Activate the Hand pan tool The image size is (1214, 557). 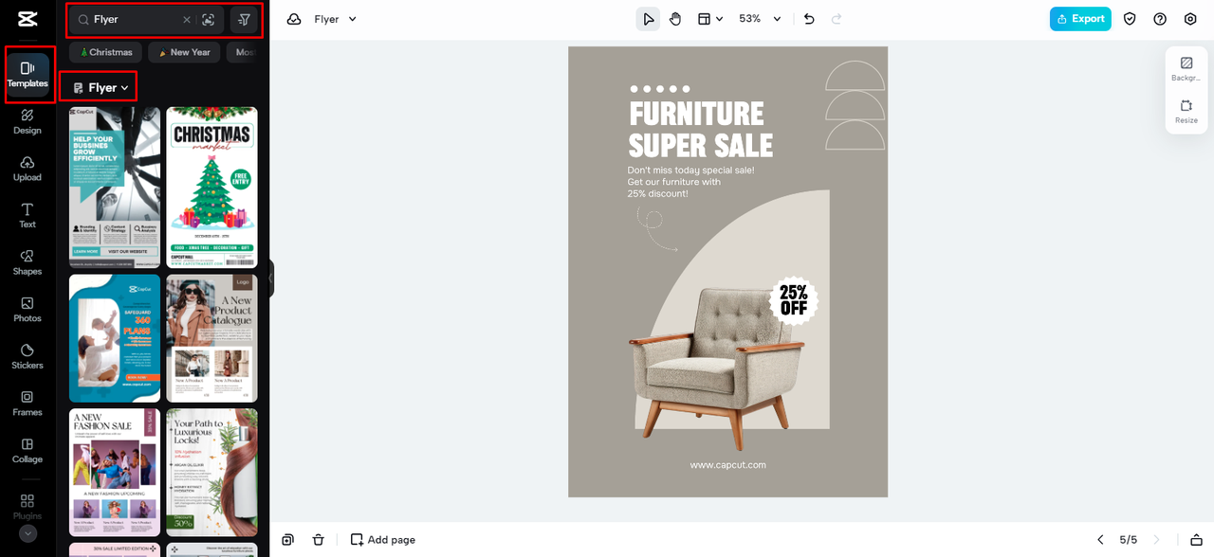click(675, 19)
